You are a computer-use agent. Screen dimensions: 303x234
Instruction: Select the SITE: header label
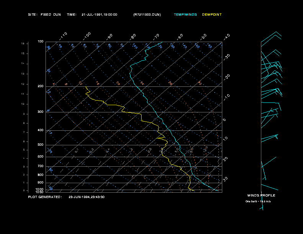(33, 15)
